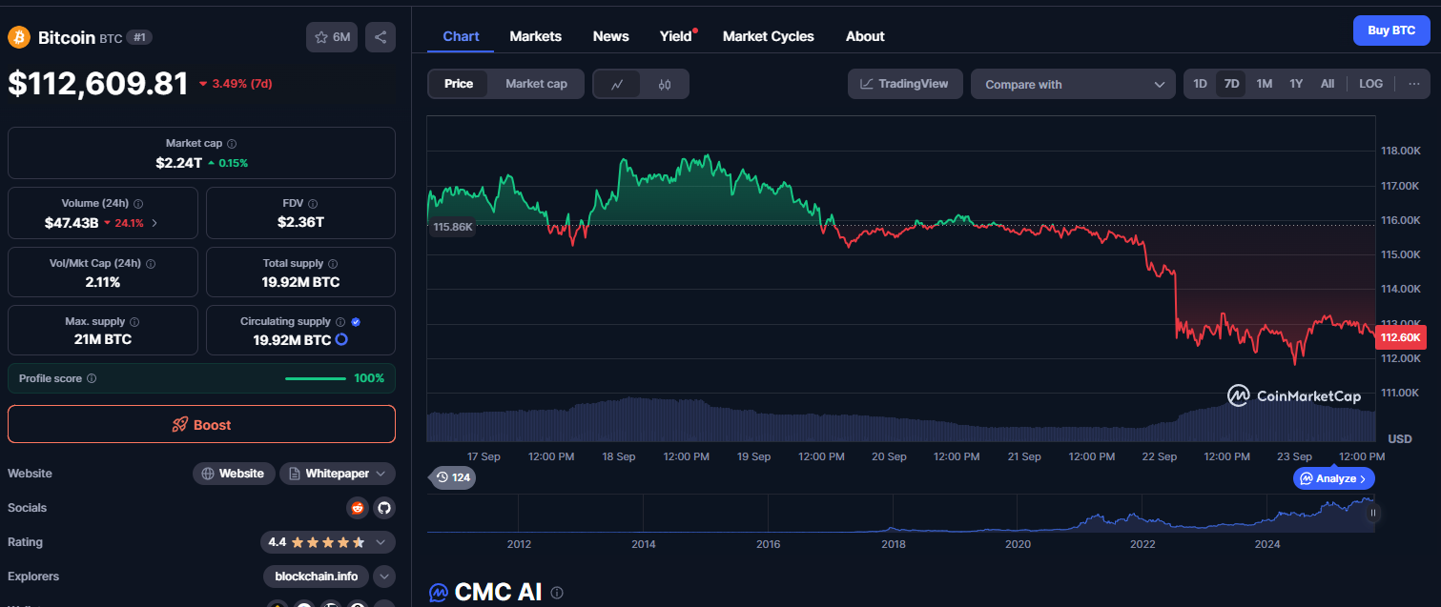The width and height of the screenshot is (1441, 607).
Task: Click the 2.11% Vol/Mkt Cap value
Action: tap(103, 282)
